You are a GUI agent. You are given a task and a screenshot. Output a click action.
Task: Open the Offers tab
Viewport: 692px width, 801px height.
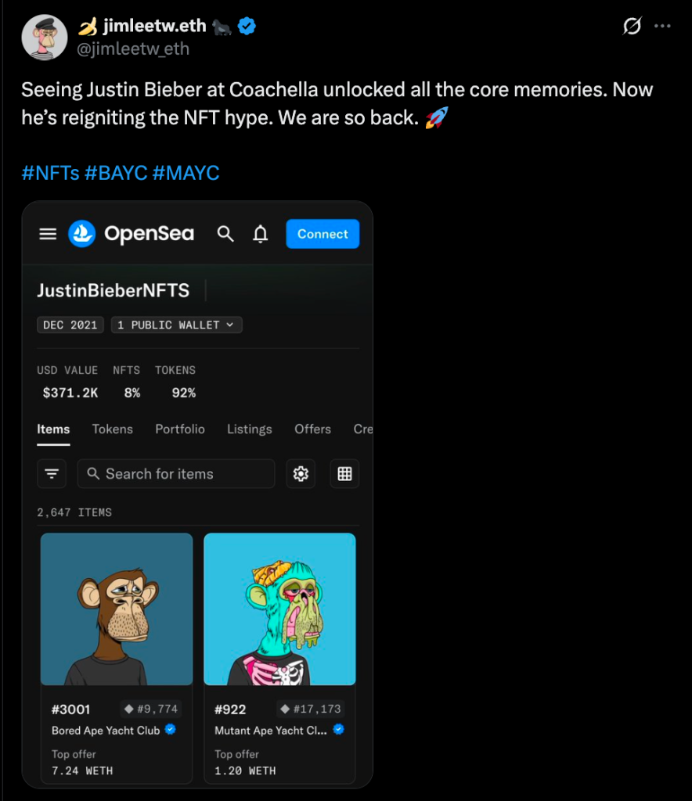(x=312, y=429)
